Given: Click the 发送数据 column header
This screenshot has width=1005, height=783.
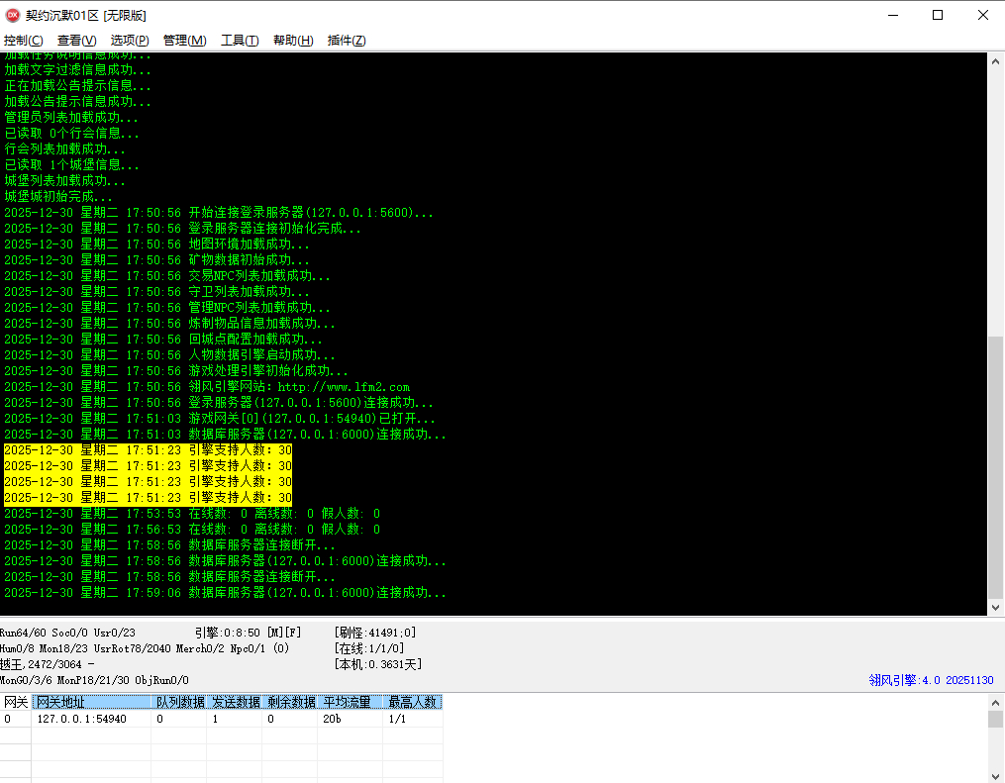Looking at the screenshot, I should tap(235, 702).
